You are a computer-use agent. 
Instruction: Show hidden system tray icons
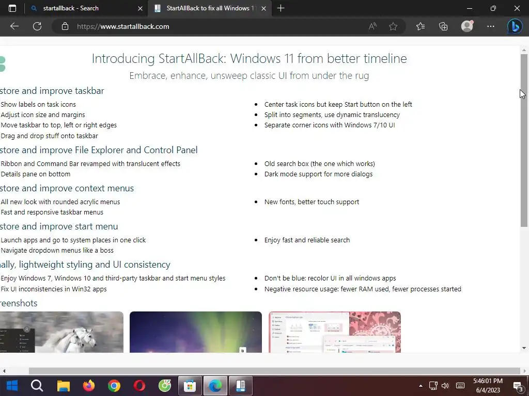[x=421, y=386]
